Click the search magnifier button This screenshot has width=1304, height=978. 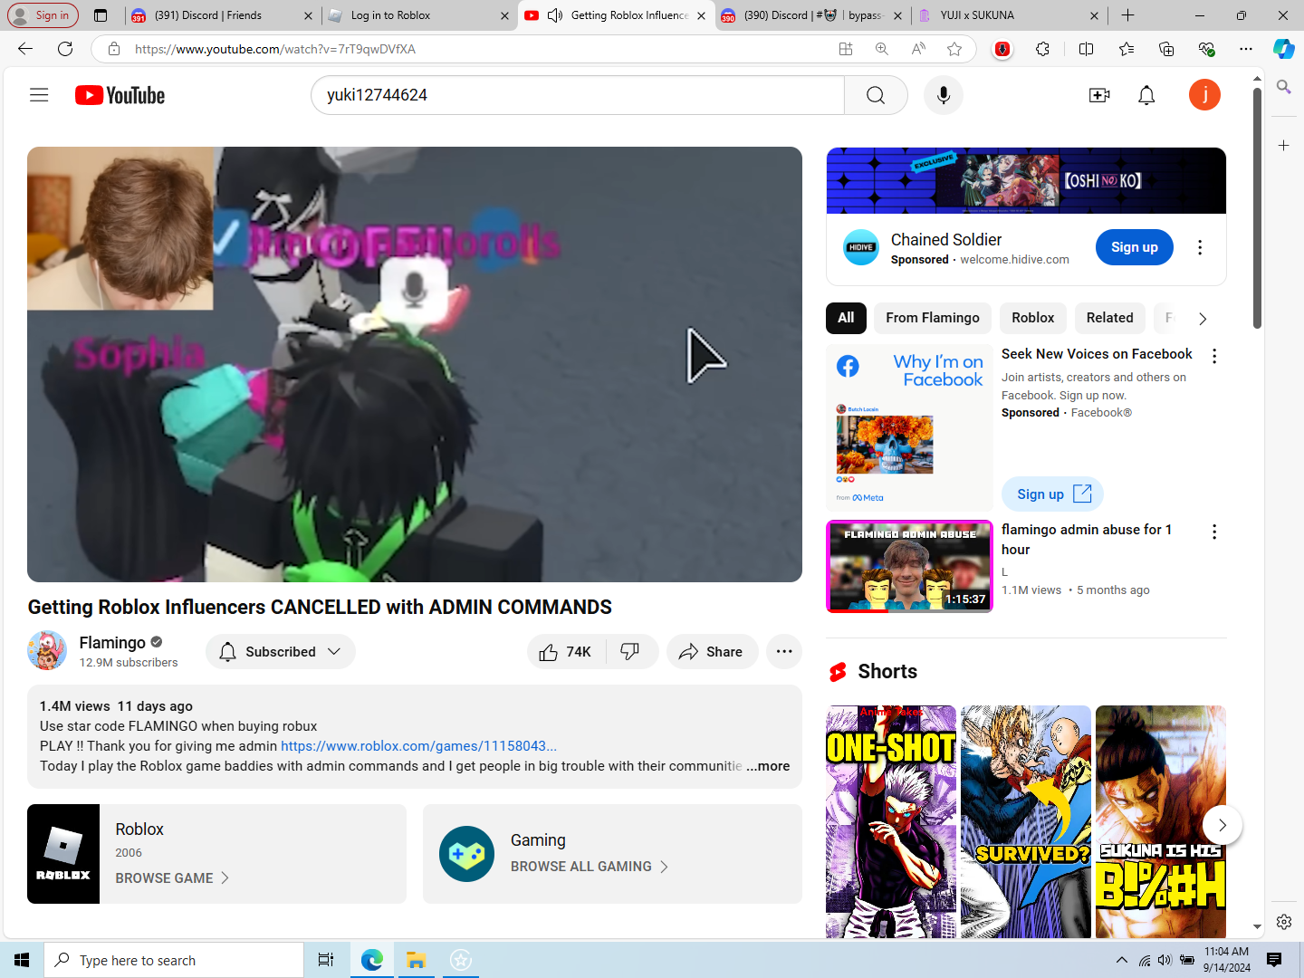[x=876, y=95]
